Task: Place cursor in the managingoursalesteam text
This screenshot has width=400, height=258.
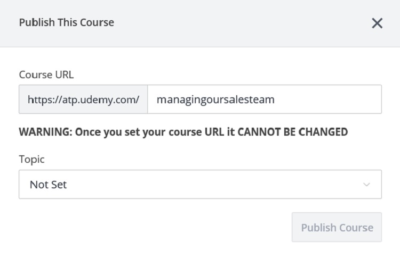Action: coord(215,99)
